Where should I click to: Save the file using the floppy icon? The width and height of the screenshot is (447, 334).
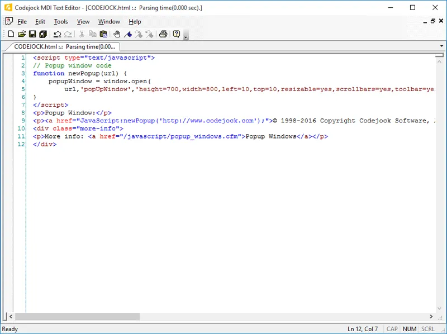click(x=32, y=34)
